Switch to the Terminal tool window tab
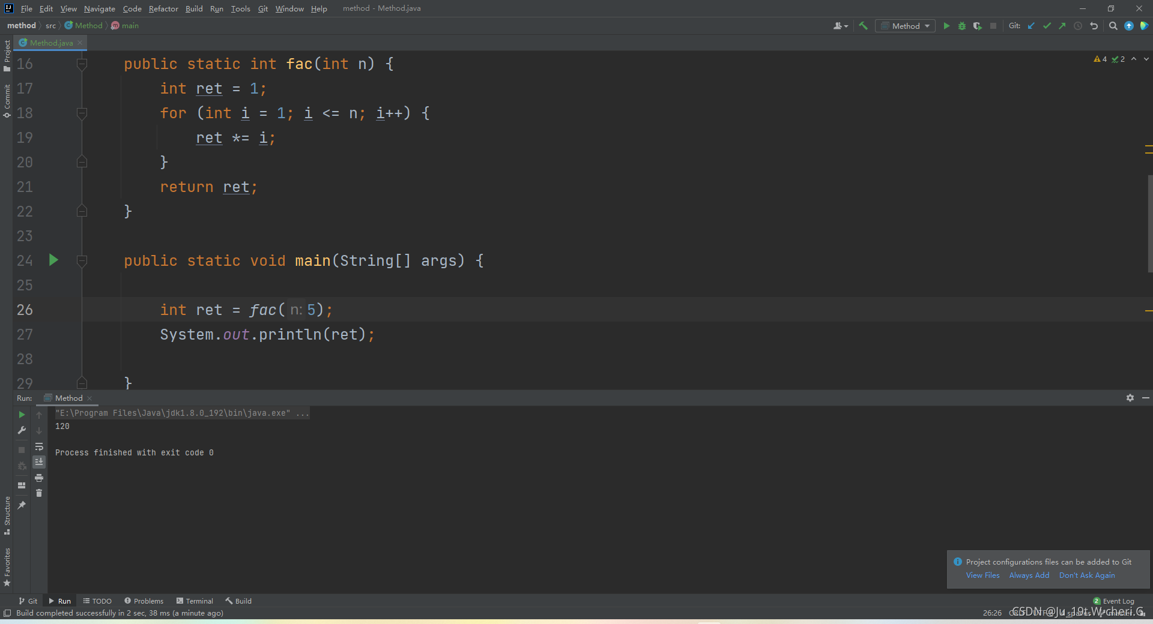This screenshot has height=624, width=1153. (x=195, y=601)
